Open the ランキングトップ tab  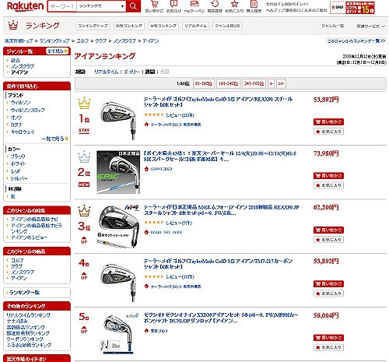pos(93,26)
